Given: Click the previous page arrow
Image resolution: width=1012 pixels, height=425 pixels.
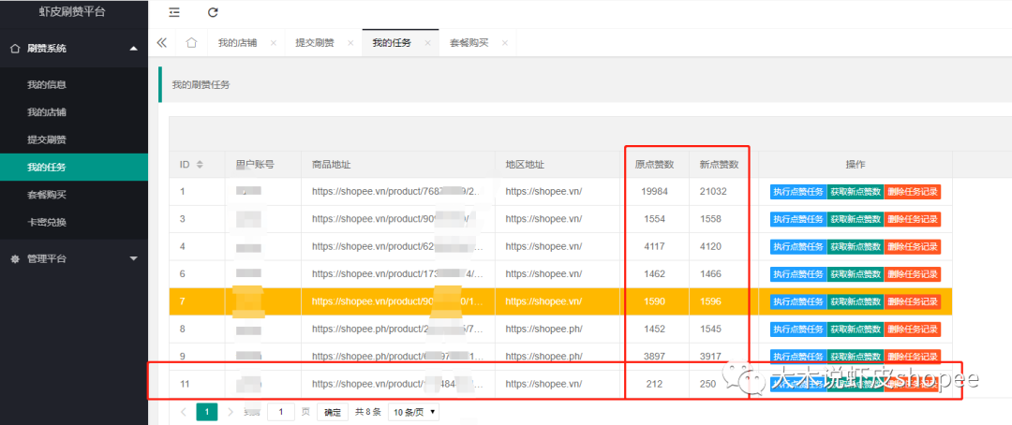Looking at the screenshot, I should [x=184, y=412].
